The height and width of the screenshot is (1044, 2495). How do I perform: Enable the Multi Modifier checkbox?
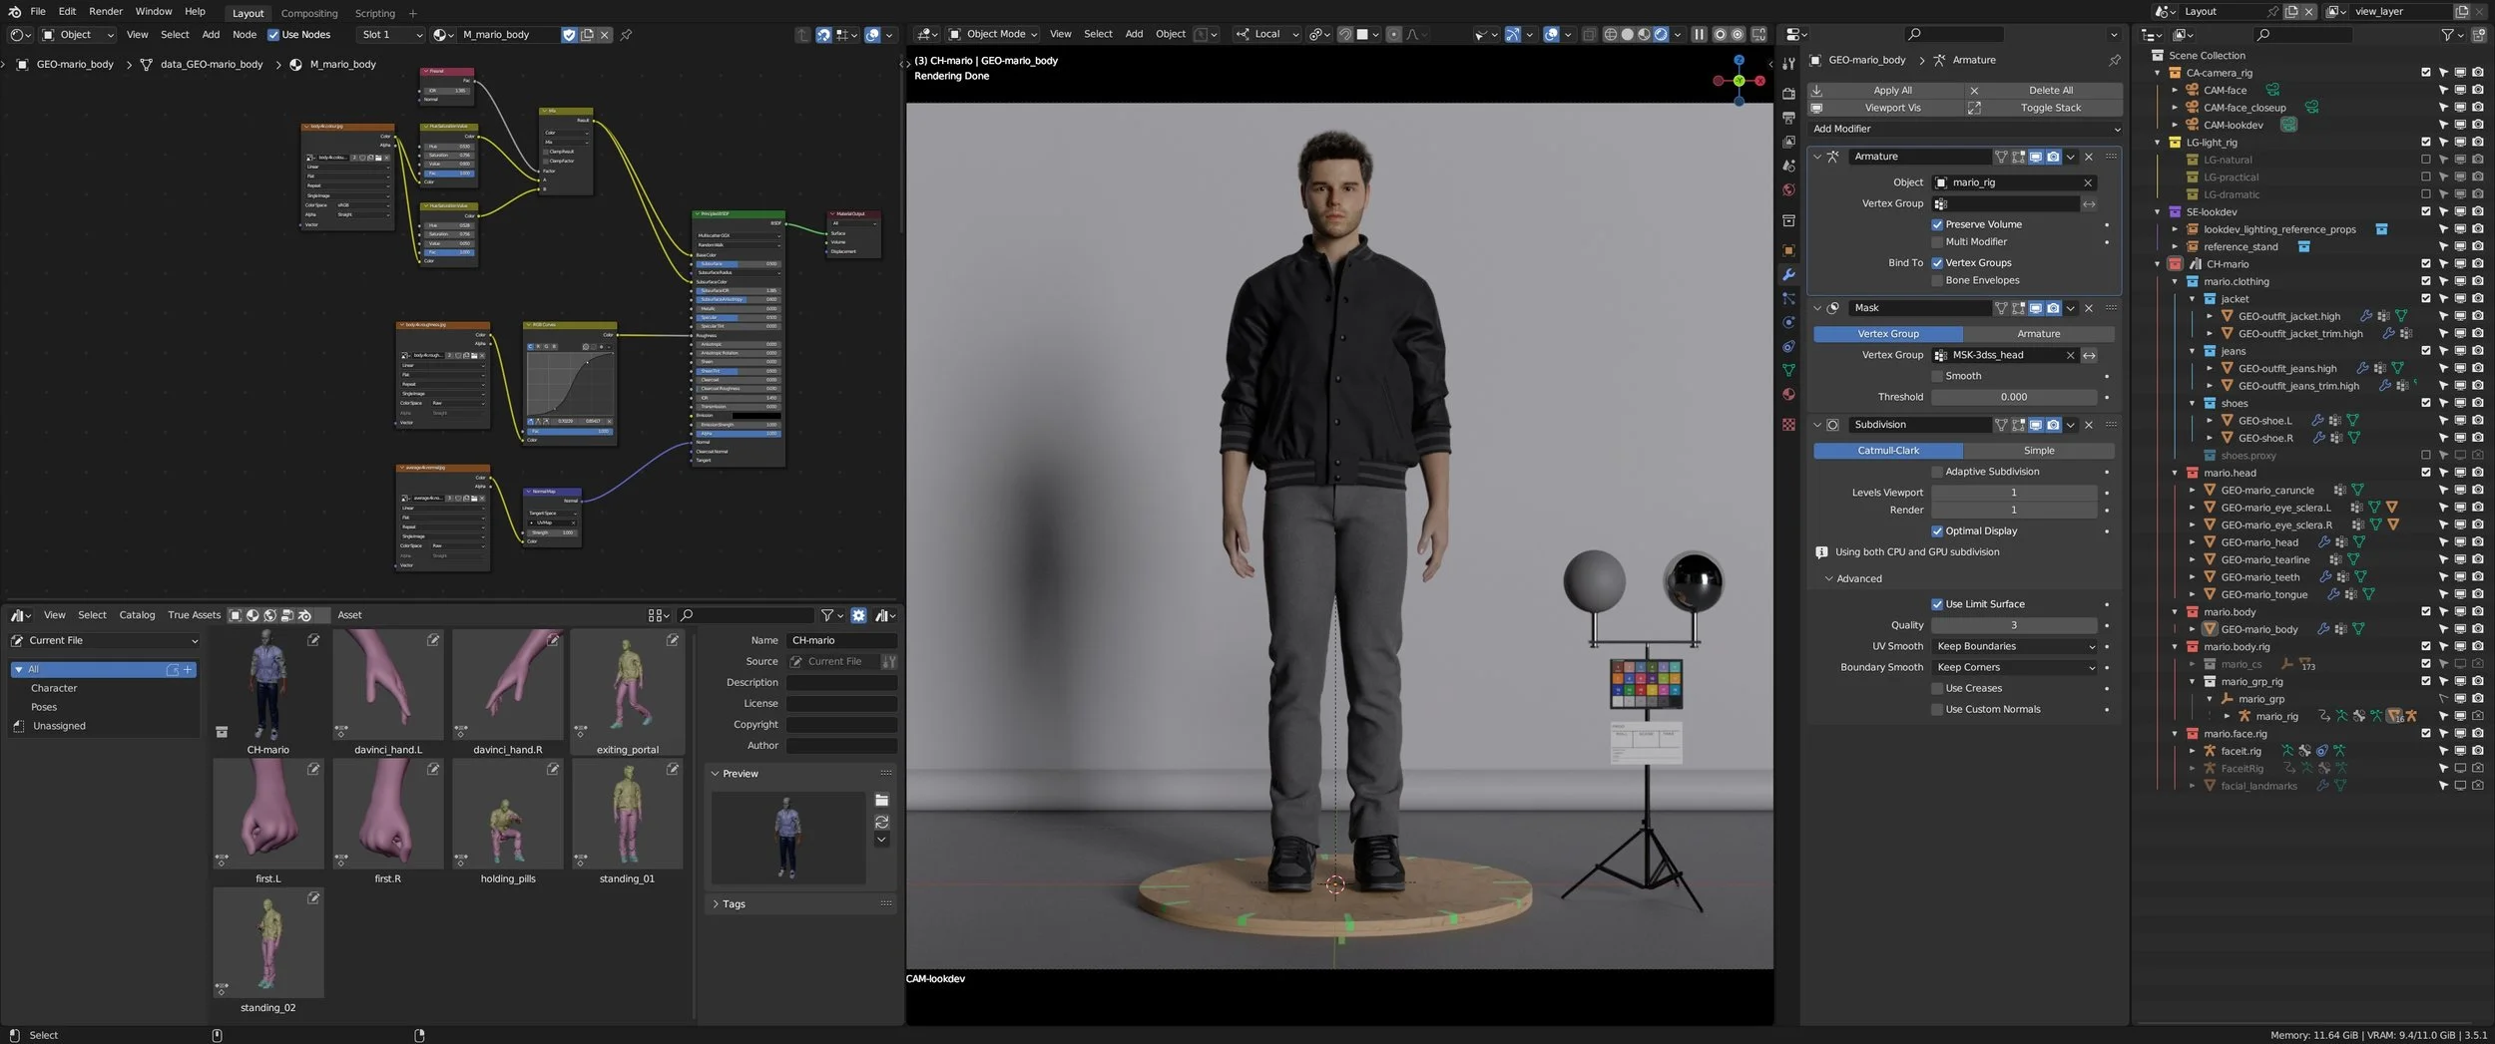[1937, 242]
